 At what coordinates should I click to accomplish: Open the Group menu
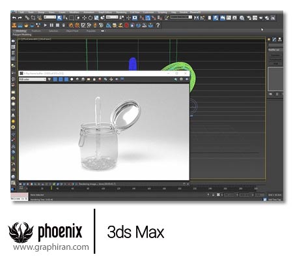41,12
